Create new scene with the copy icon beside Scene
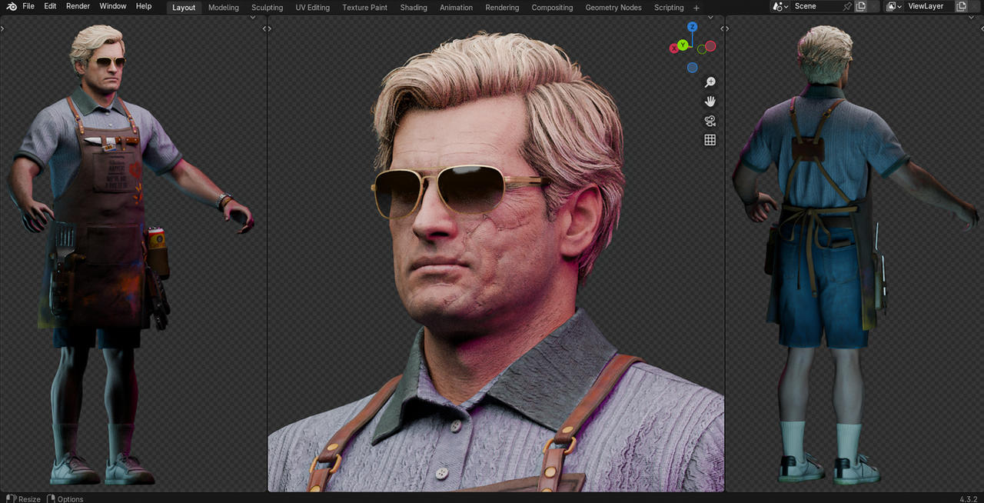The height and width of the screenshot is (503, 984). (860, 6)
